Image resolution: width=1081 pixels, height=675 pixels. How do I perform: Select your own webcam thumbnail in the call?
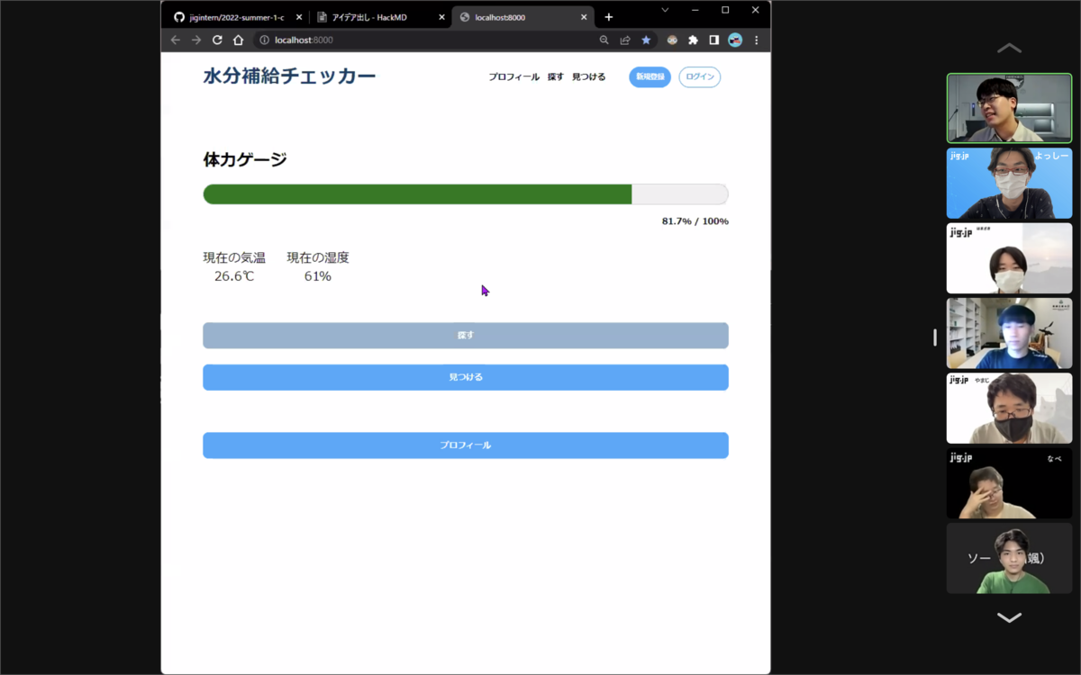click(x=1009, y=108)
